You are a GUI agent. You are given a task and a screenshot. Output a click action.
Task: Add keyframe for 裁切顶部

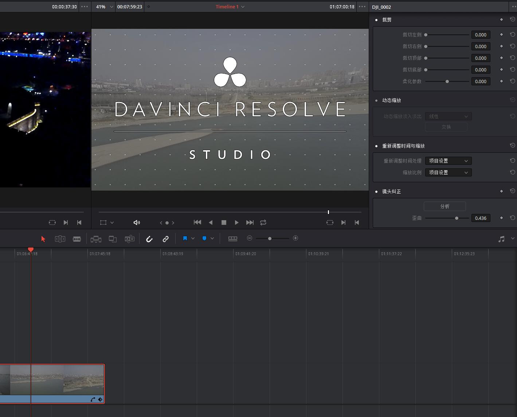pos(501,58)
